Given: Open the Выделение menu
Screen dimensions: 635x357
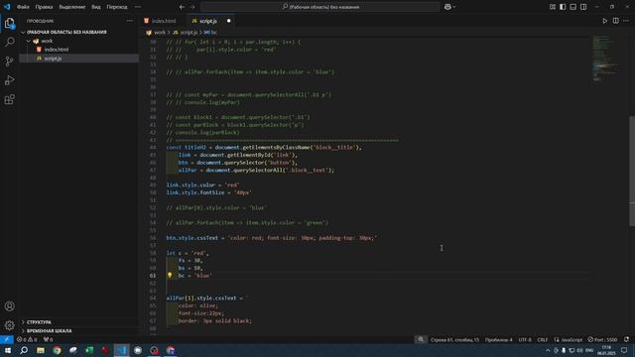Looking at the screenshot, I should 72,7.
